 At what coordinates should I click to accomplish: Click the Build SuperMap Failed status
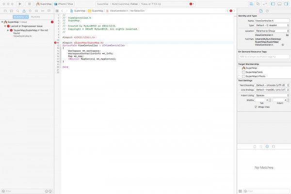(x=125, y=4)
